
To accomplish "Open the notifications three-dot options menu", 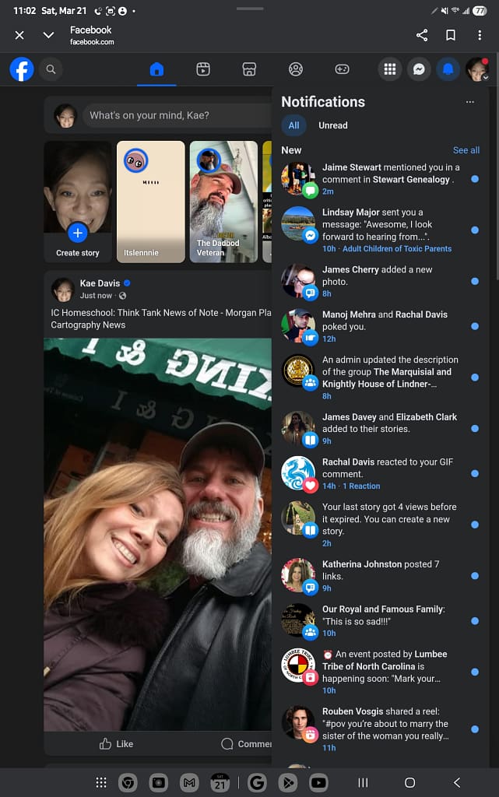I will (x=469, y=102).
